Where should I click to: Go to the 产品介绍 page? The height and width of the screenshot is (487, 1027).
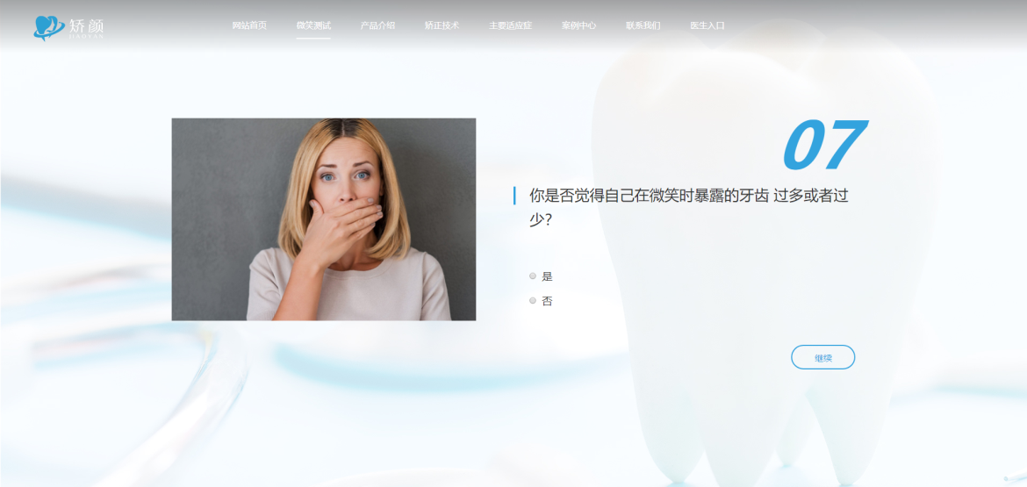tap(377, 25)
